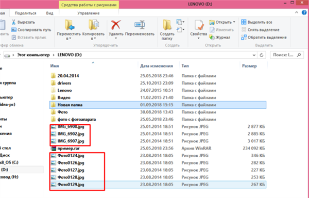Expand the Открыть dropdown arrow
The width and height of the screenshot is (309, 198).
click(234, 22)
